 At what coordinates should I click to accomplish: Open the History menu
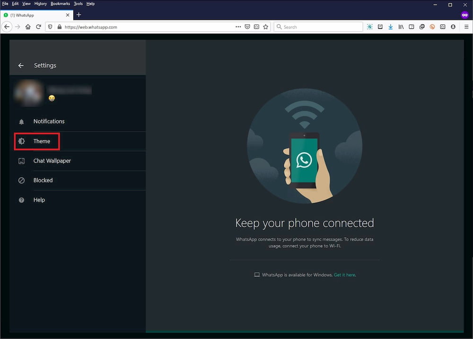click(x=40, y=4)
